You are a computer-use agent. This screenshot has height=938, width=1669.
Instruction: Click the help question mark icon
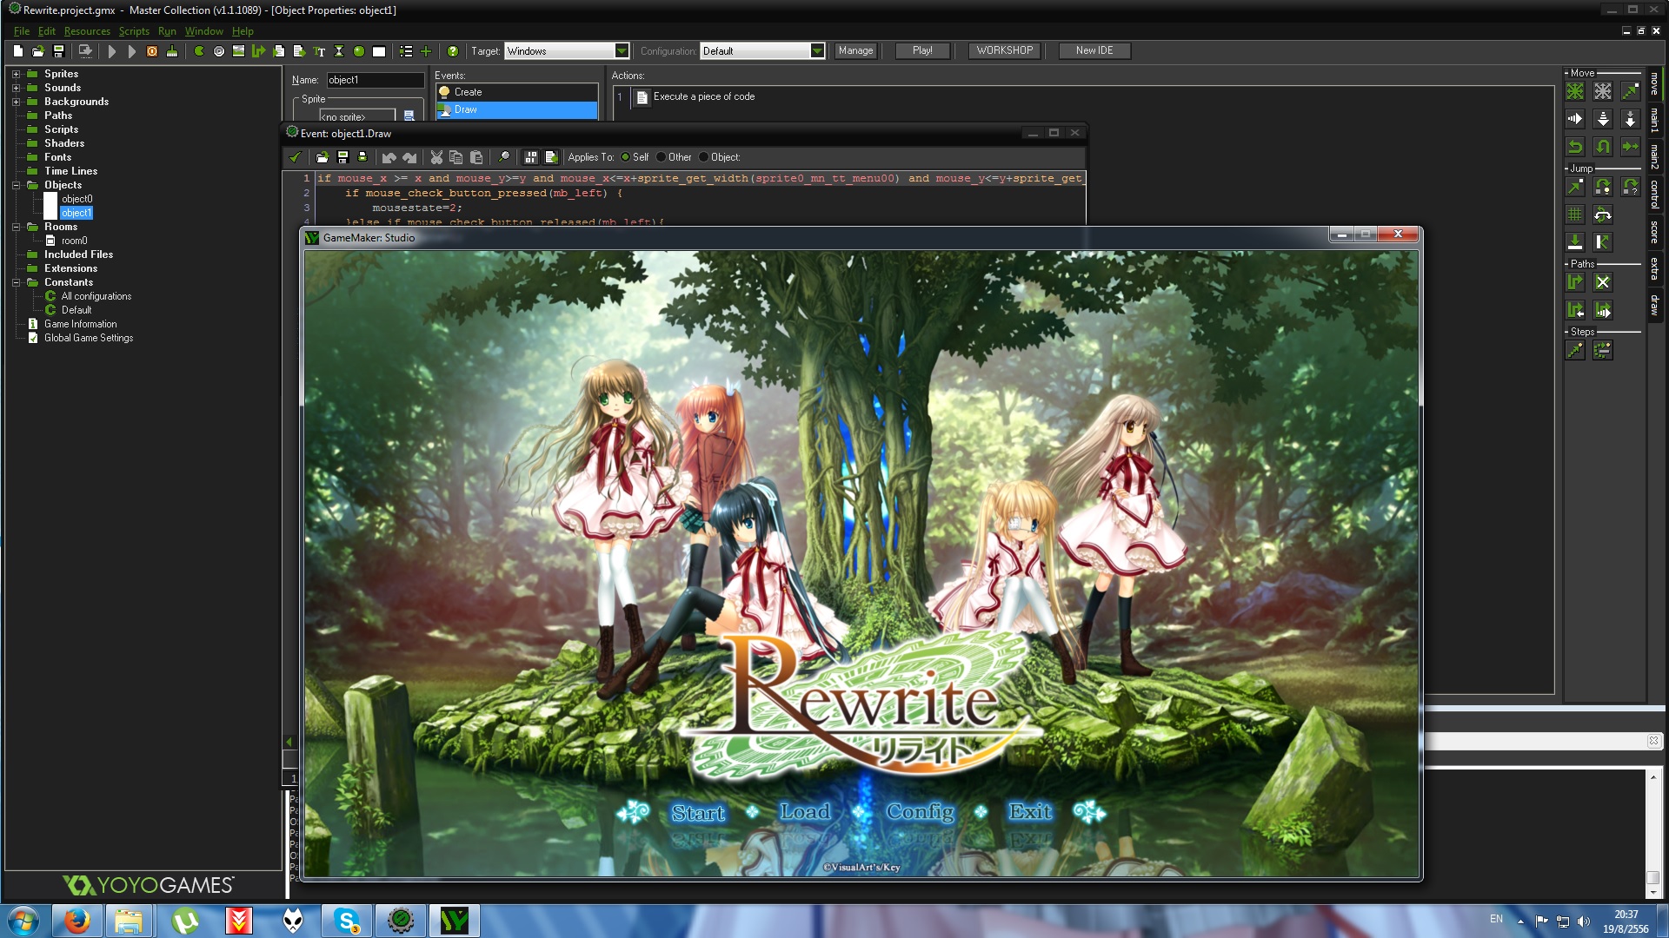point(453,51)
